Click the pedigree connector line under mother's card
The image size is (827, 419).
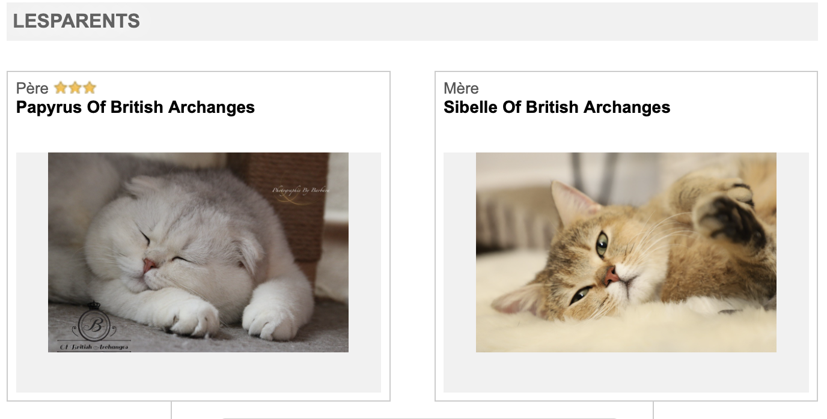coord(653,410)
